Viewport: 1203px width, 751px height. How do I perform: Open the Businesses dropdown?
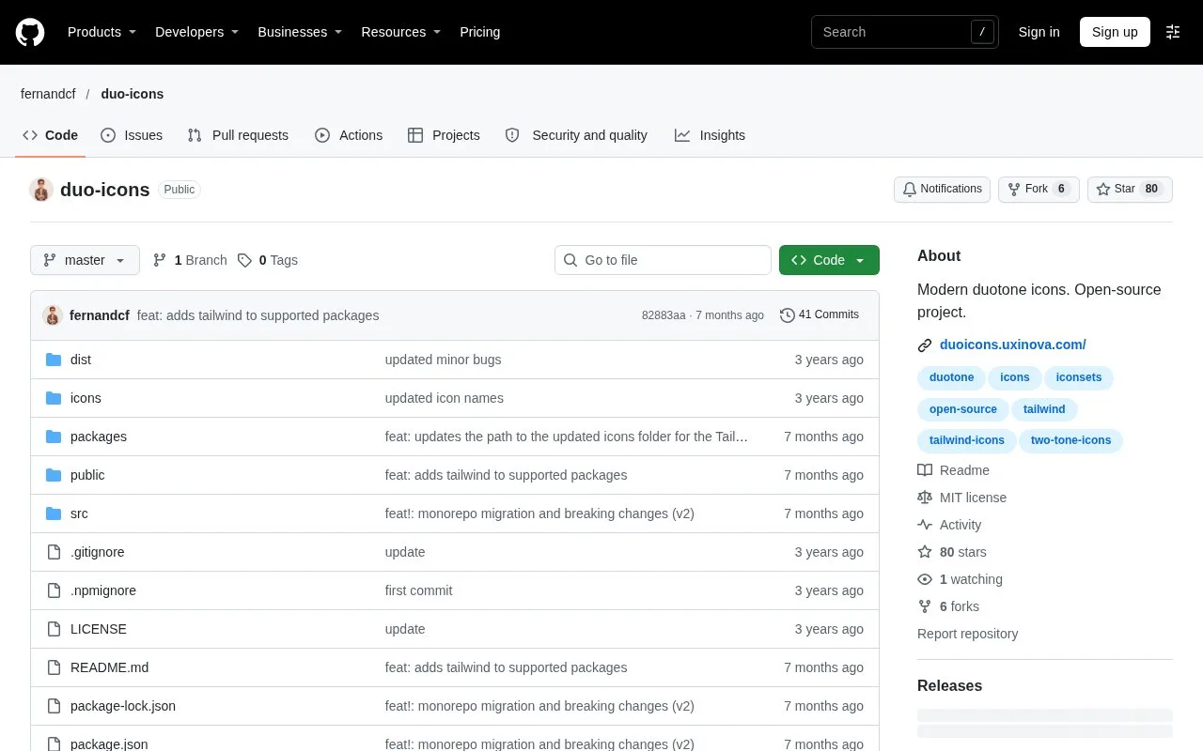point(300,32)
